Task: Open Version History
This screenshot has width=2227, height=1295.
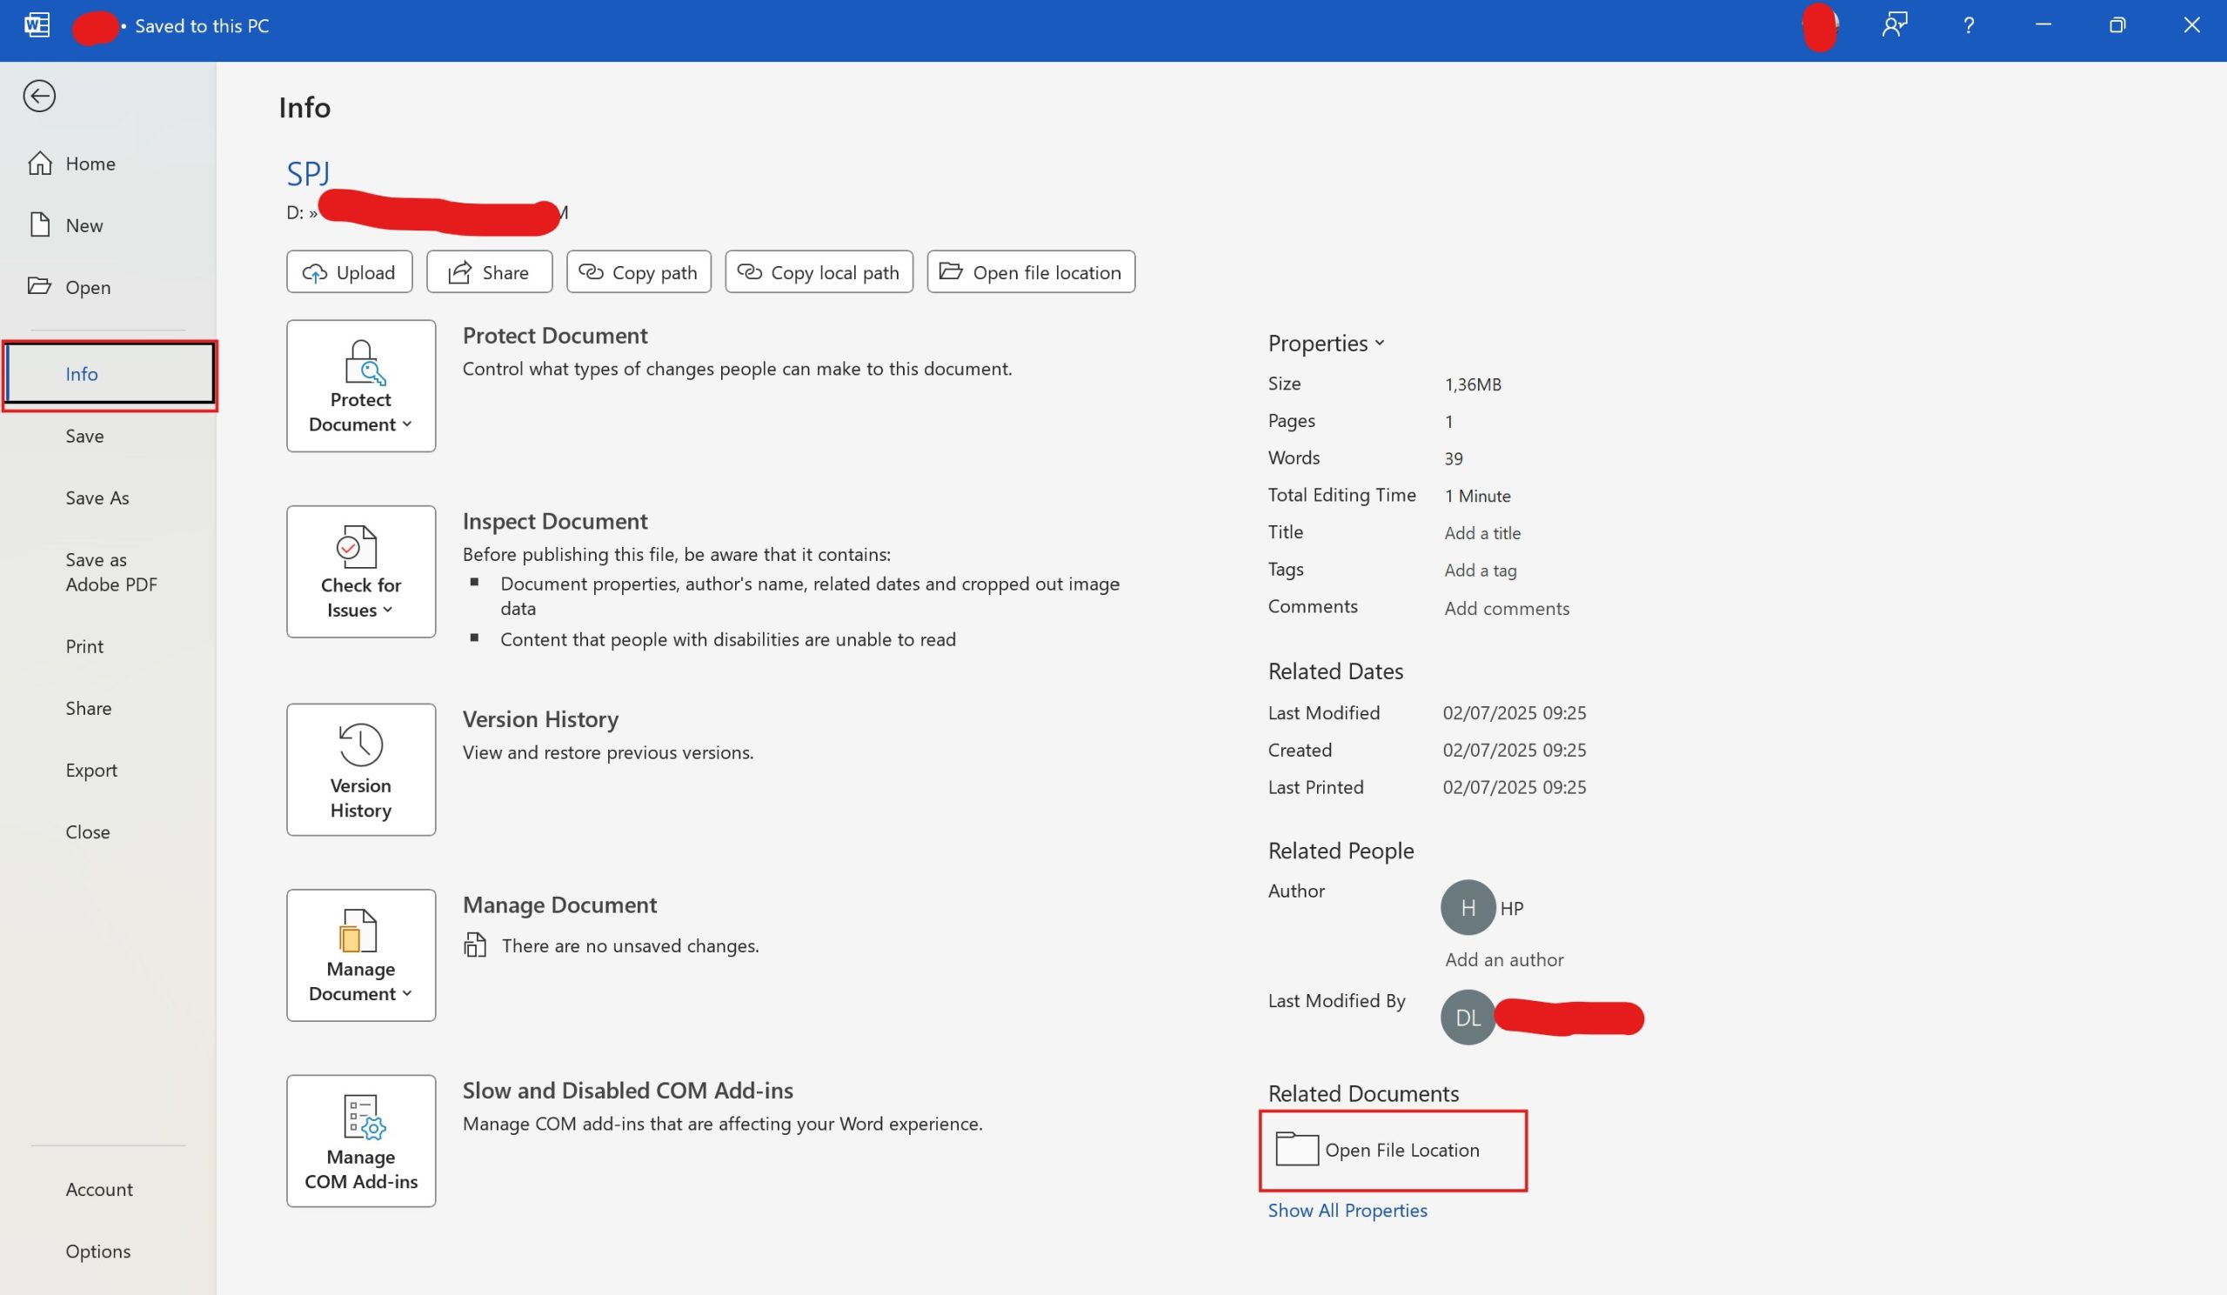Action: point(359,769)
